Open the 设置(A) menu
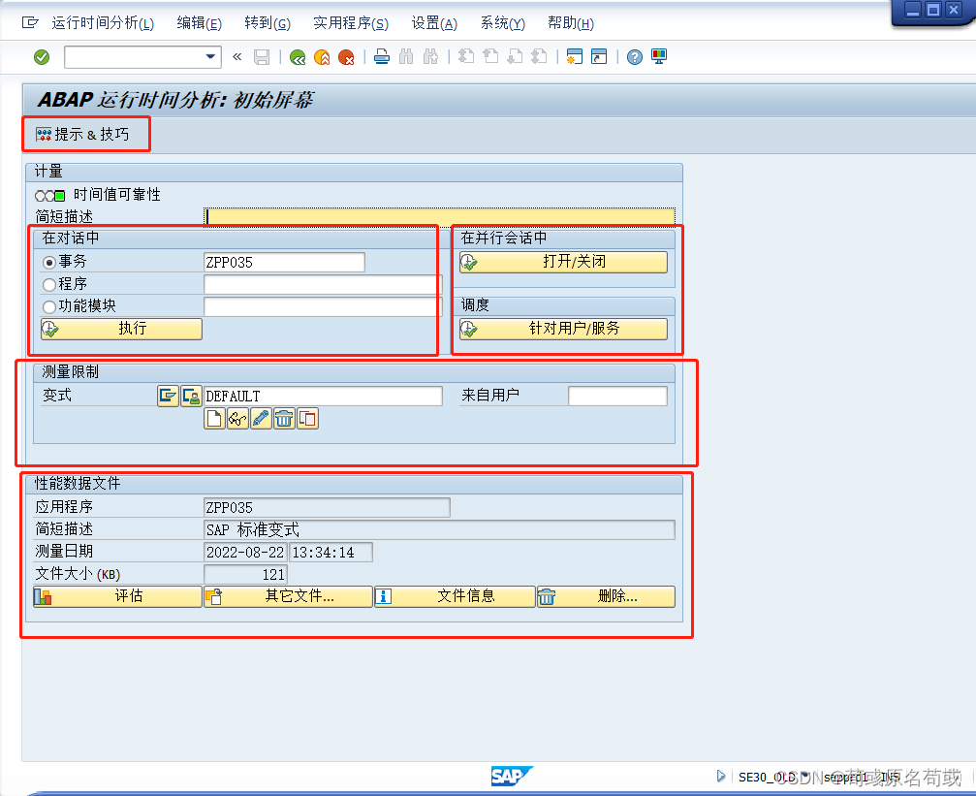976x796 pixels. [x=433, y=22]
